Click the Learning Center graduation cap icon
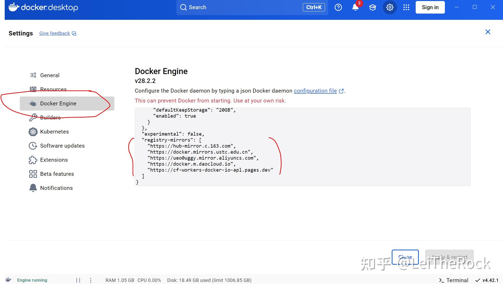 coord(372,7)
